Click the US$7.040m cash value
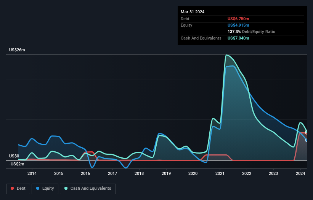The image size is (313, 200). tap(238, 38)
